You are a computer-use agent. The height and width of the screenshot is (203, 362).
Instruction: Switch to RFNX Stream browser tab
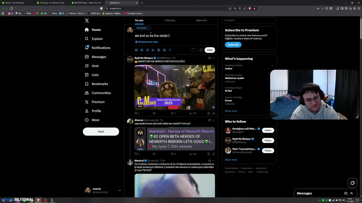point(87,3)
